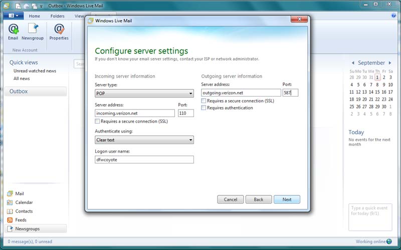Viewport: 401px width, 250px height.
Task: Click the Working online globe icon
Action: [389, 241]
